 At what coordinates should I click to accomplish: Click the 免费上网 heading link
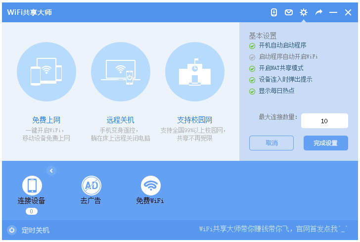46,120
